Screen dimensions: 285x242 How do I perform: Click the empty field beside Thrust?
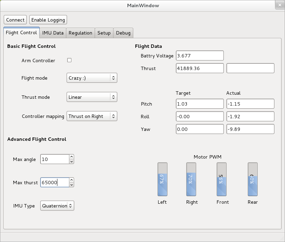click(x=250, y=68)
